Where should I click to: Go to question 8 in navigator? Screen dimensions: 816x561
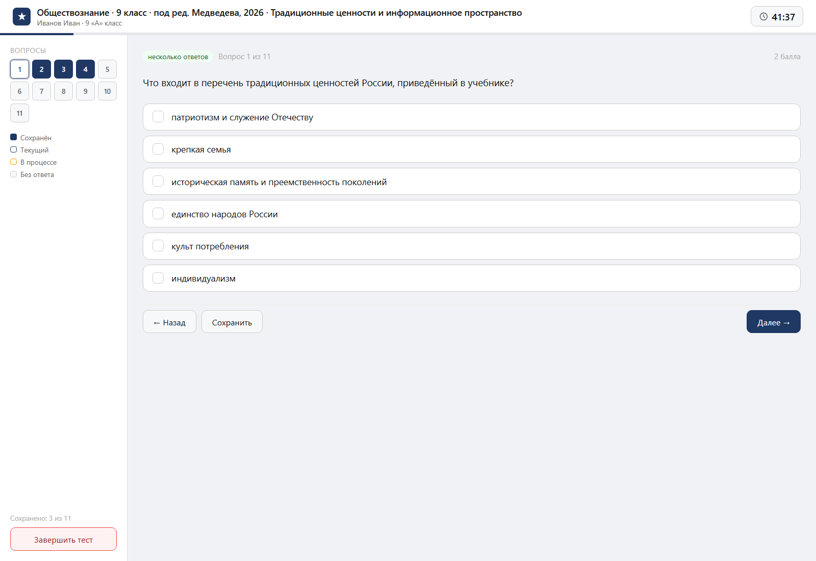[63, 91]
